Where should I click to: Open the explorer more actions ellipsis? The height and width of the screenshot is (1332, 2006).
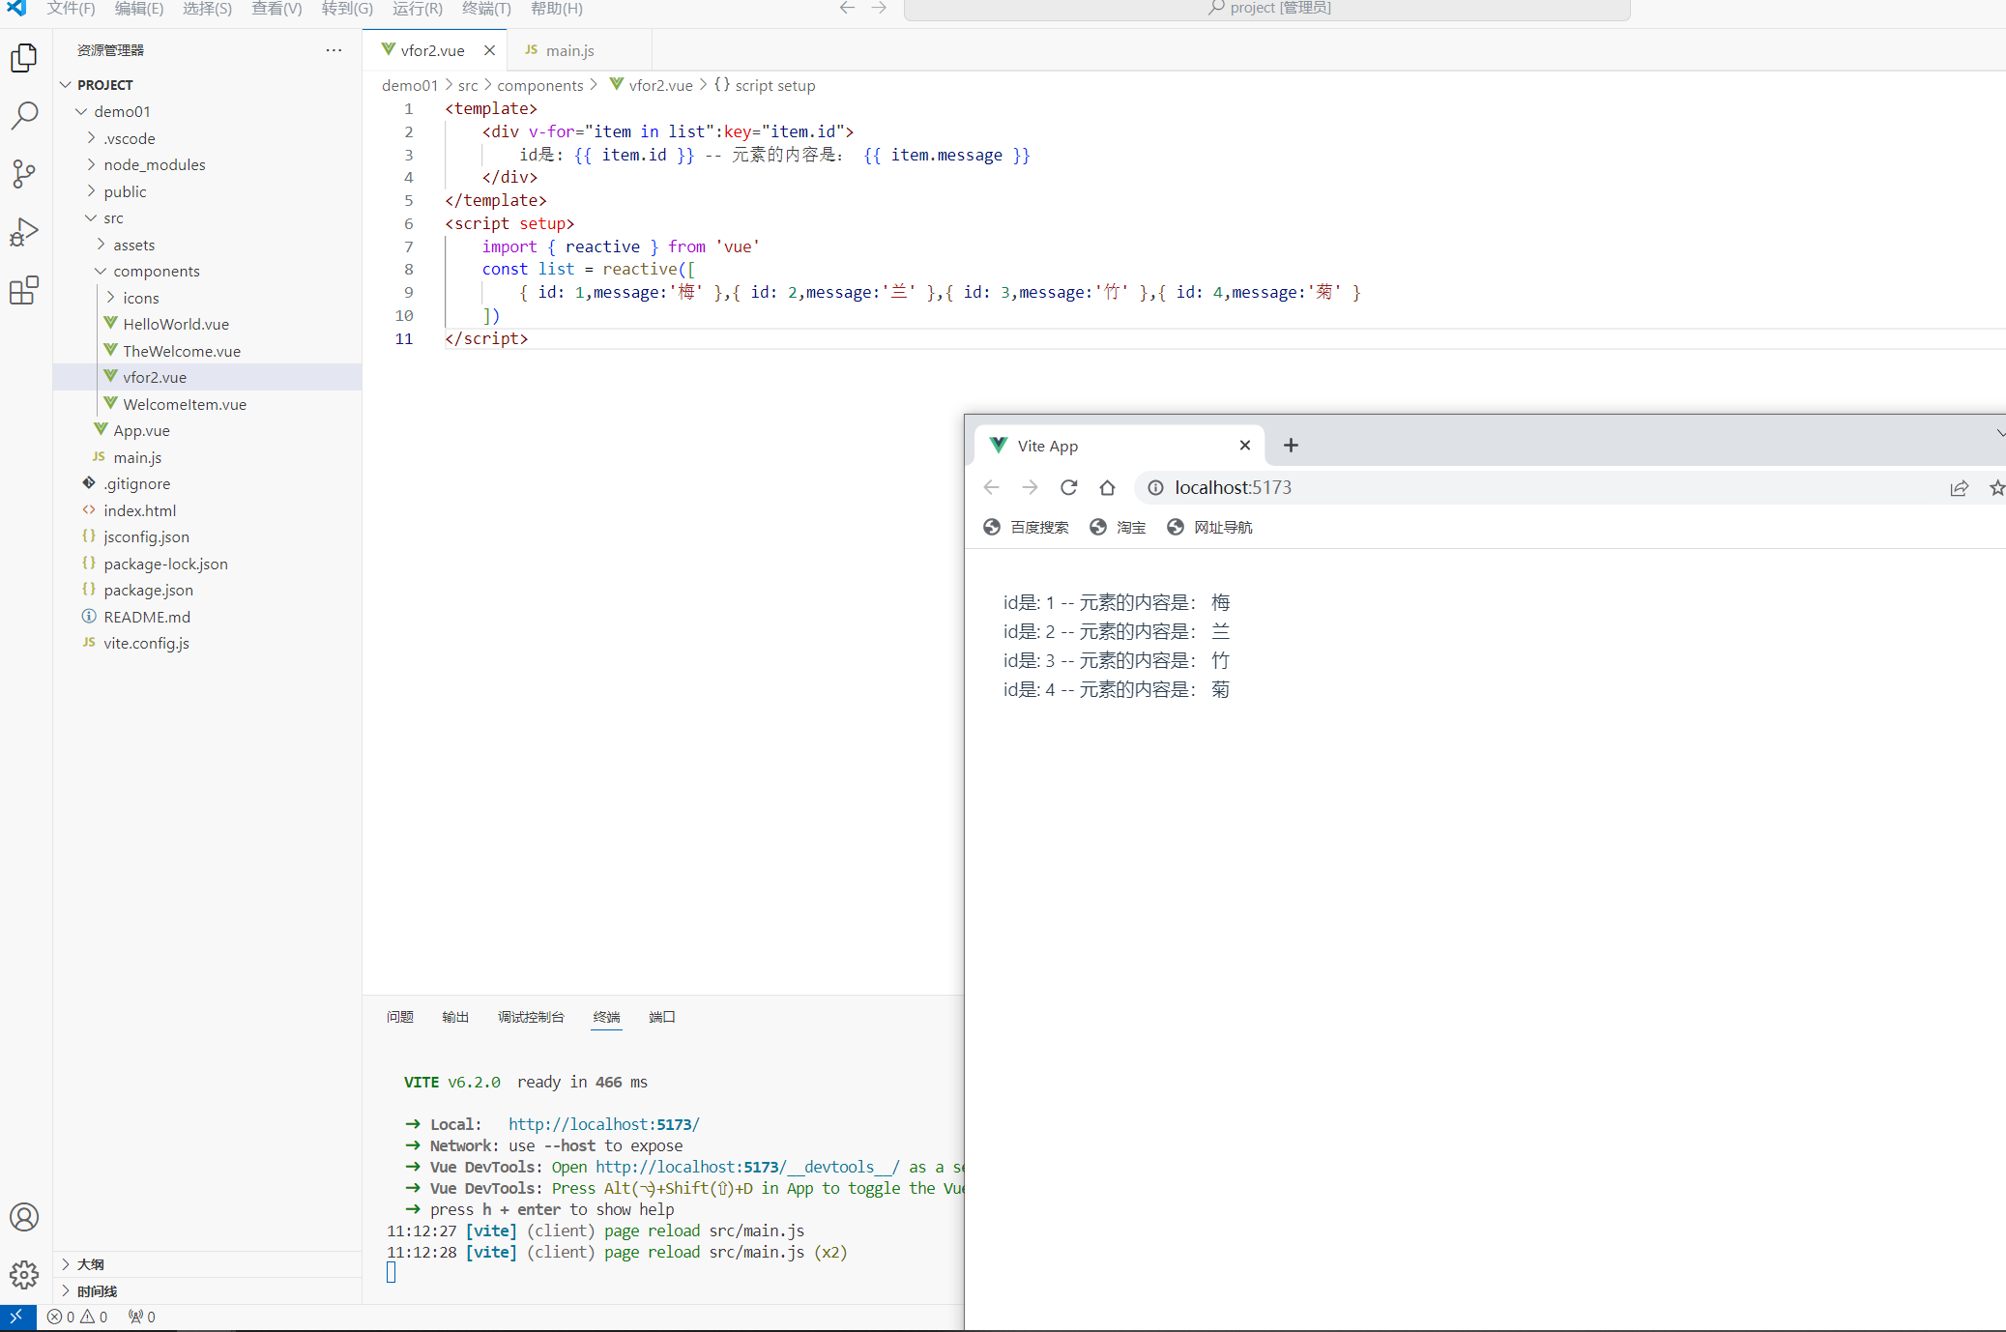[334, 50]
